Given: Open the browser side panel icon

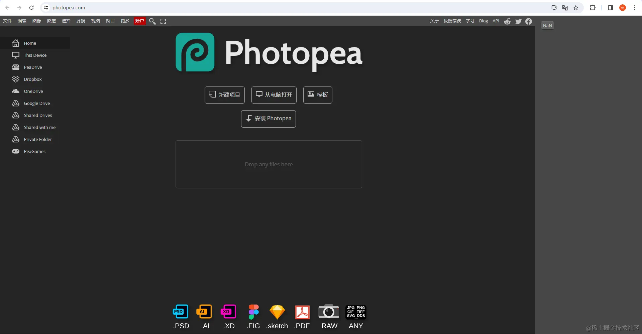Looking at the screenshot, I should pos(610,8).
